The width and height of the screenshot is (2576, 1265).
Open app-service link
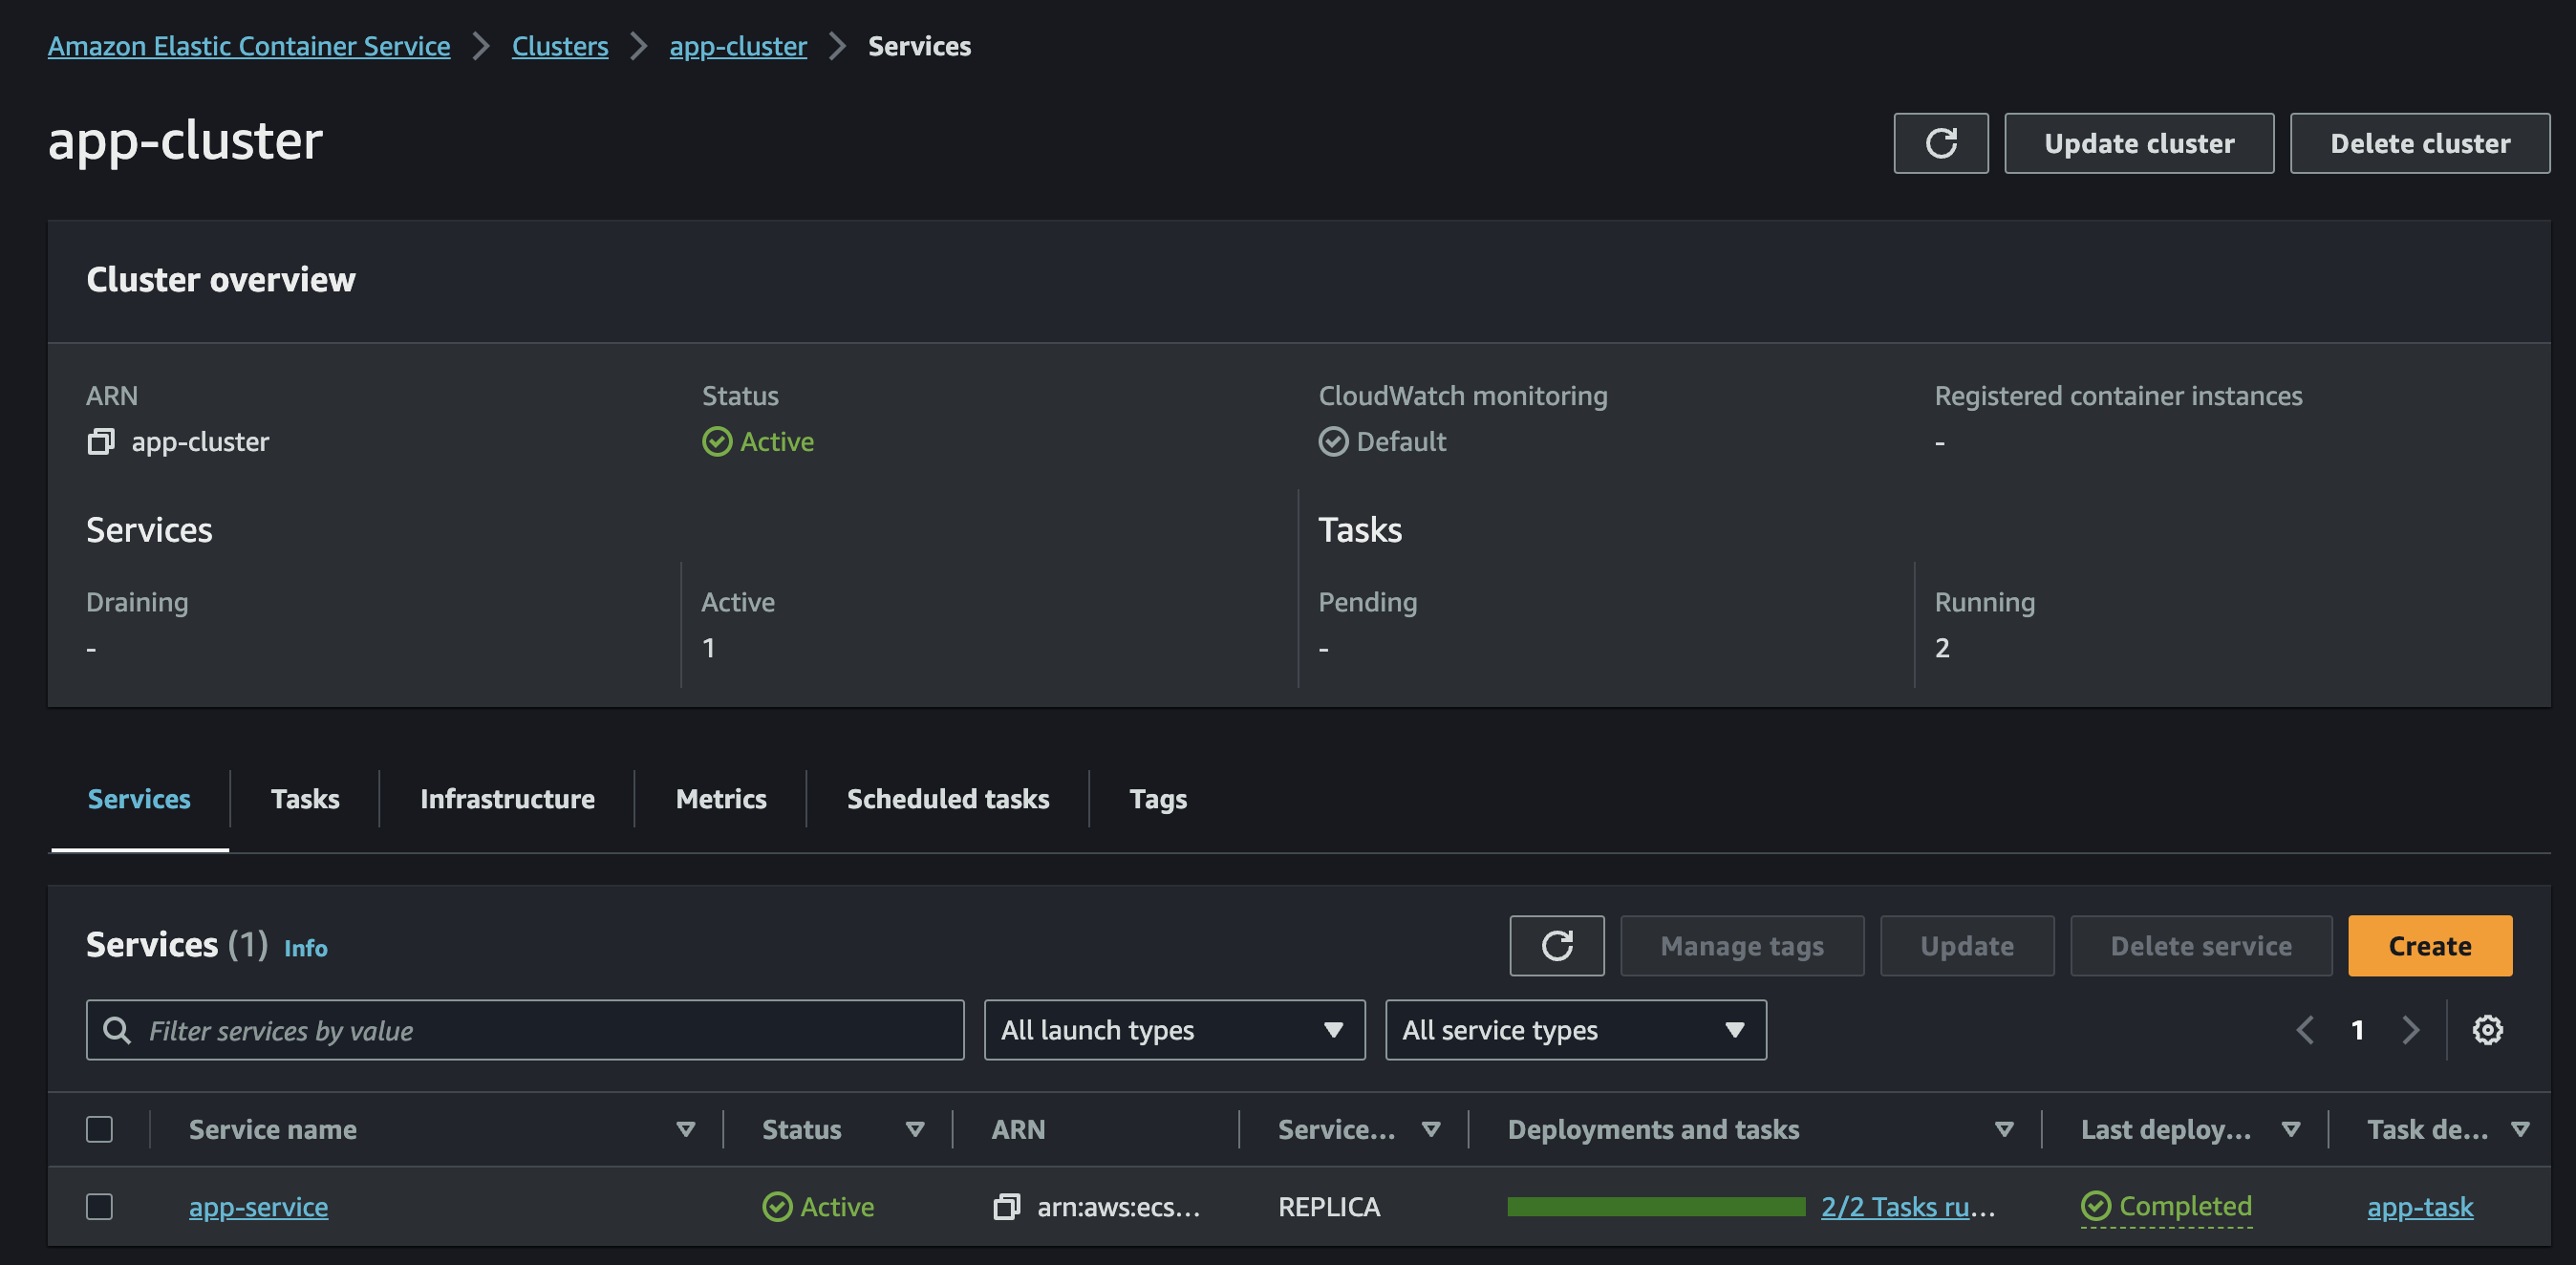tap(258, 1206)
